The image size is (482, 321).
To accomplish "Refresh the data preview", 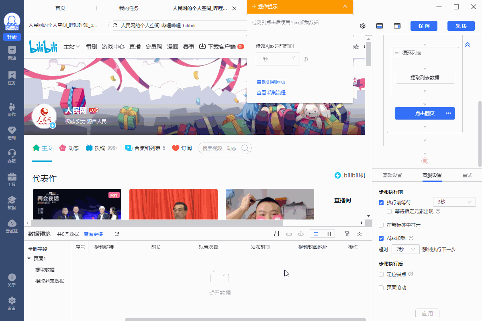I will 117,234.
